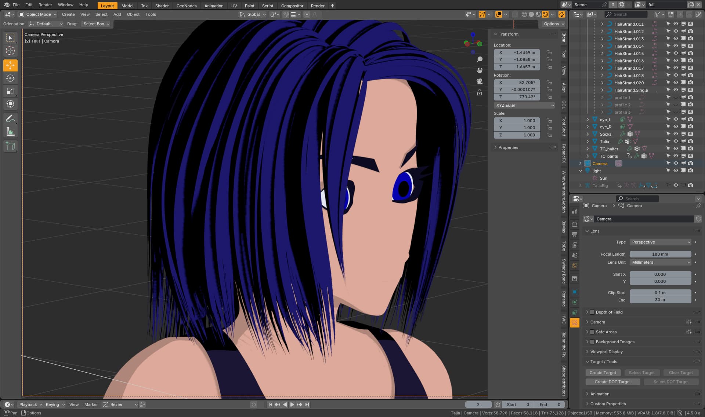
Task: Toggle visibility of the Camera object
Action: point(676,163)
